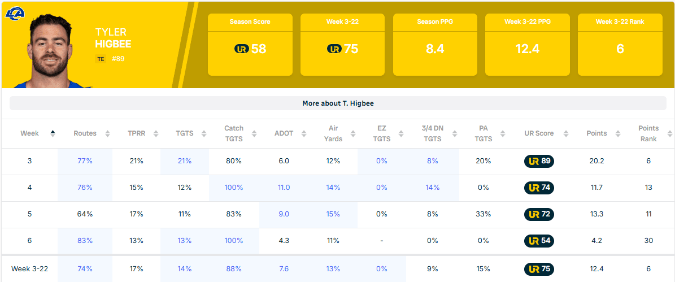Click week 6 points value 4.2
The width and height of the screenshot is (675, 282).
tap(596, 241)
